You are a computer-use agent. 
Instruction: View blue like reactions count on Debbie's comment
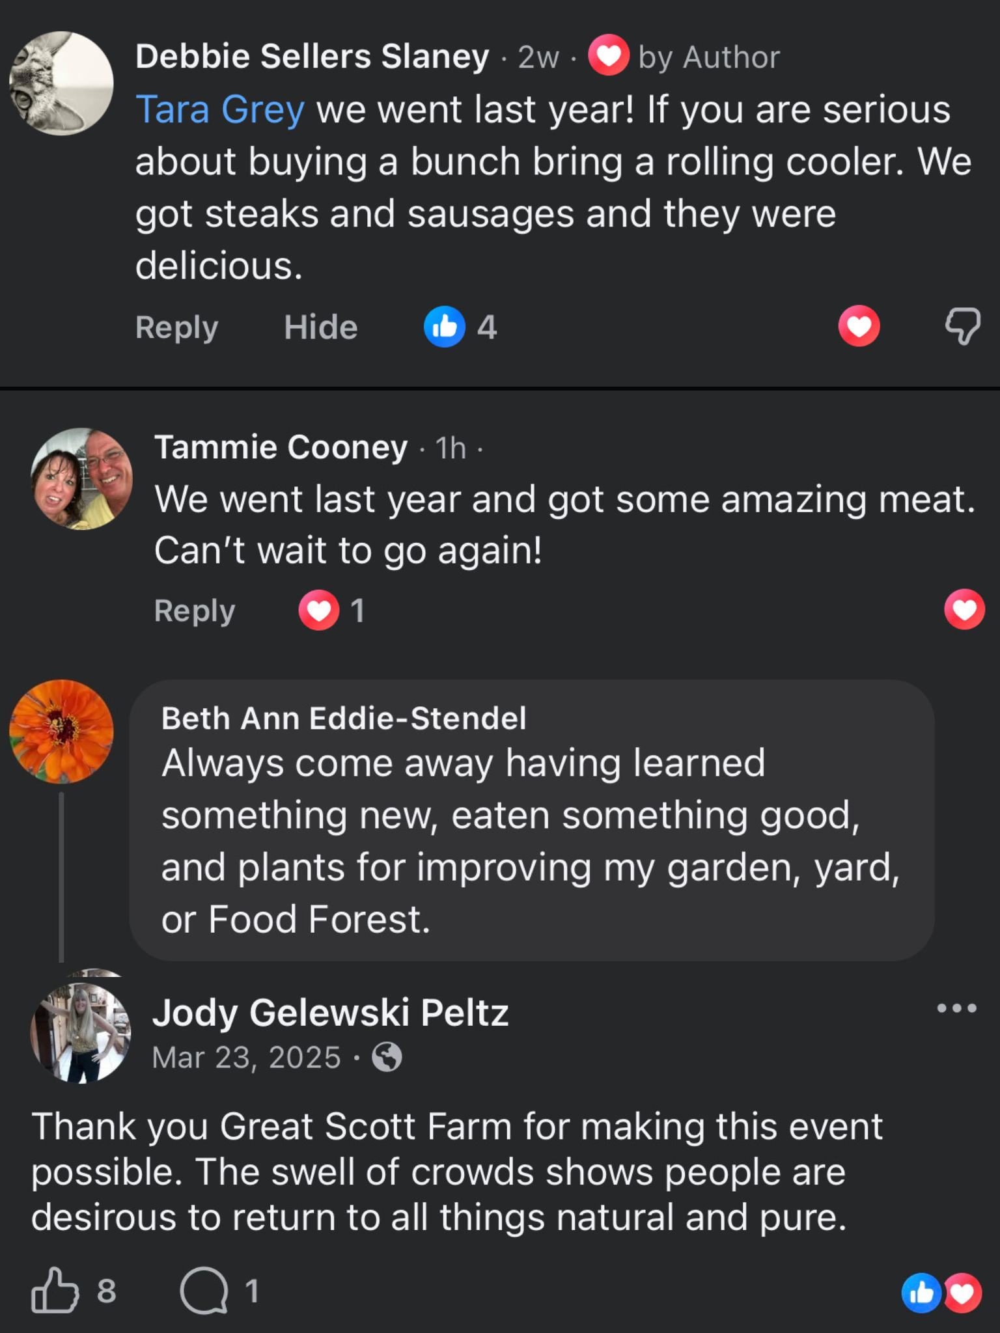click(x=460, y=327)
